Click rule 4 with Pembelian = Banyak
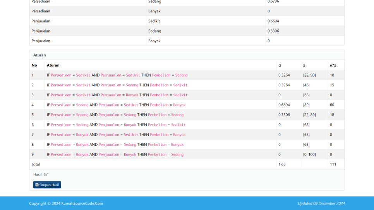Image resolution: width=374 pixels, height=210 pixels. click(x=116, y=105)
